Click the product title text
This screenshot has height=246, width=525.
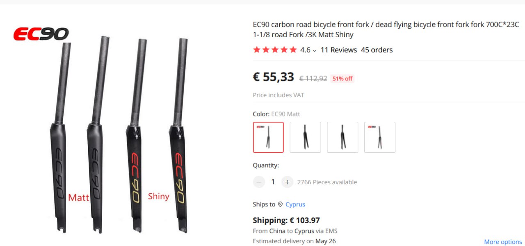coord(386,29)
